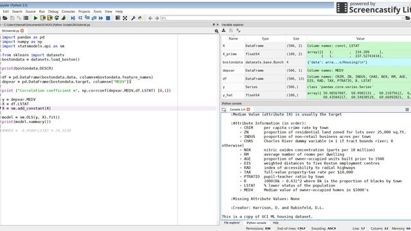
Task: Open the Consoles menu
Action: click(68, 12)
